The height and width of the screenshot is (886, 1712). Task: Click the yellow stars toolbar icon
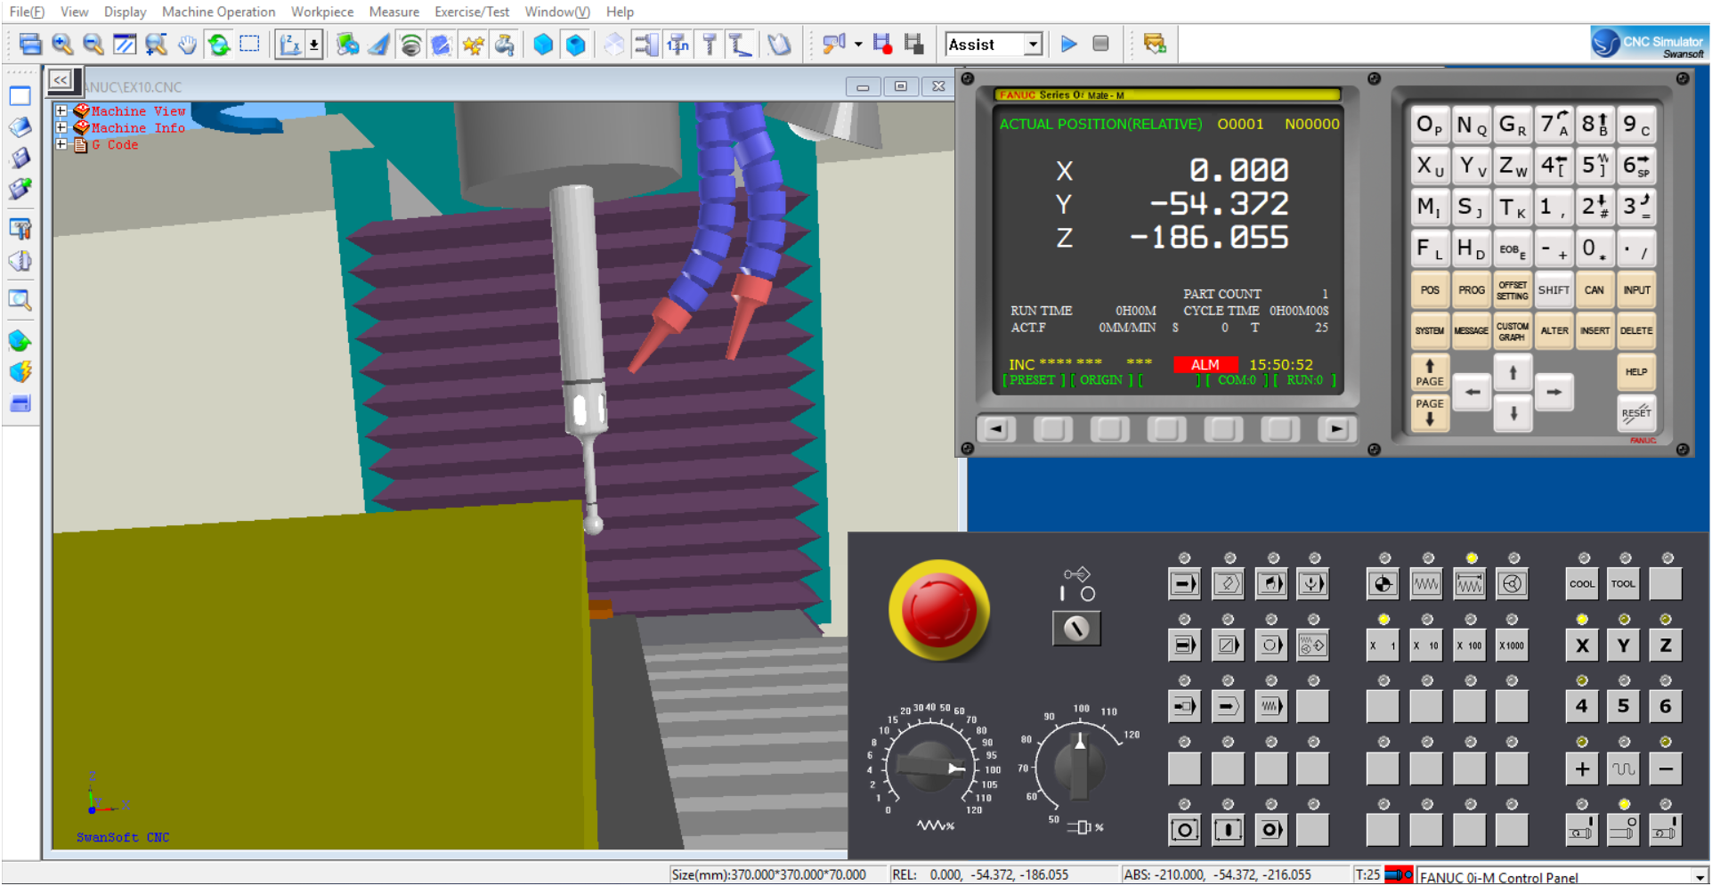point(474,44)
